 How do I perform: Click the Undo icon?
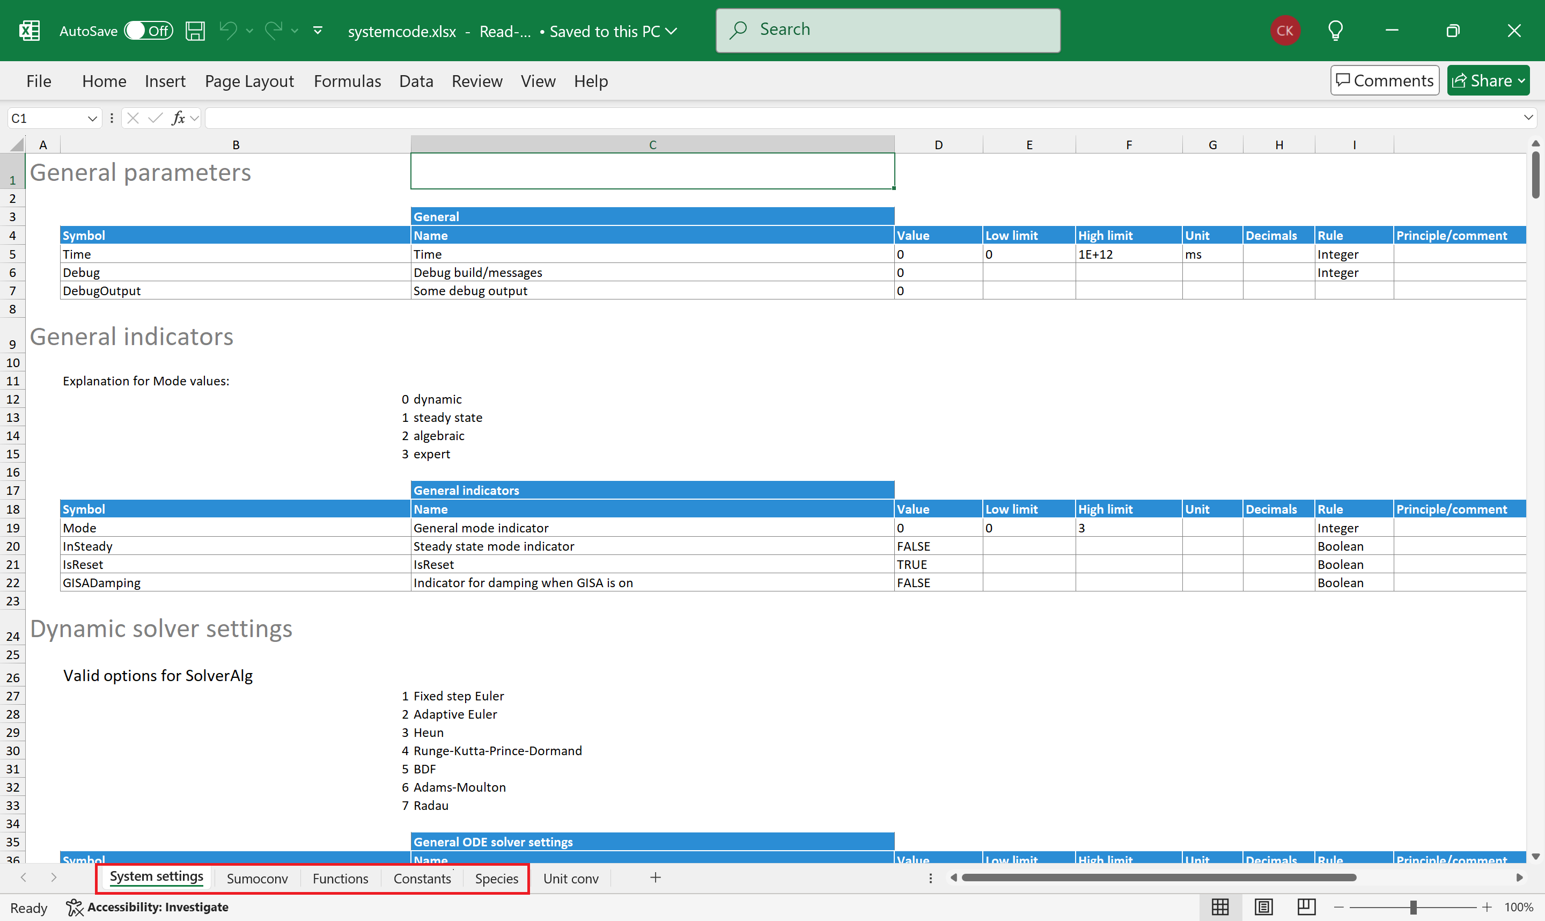(x=229, y=31)
